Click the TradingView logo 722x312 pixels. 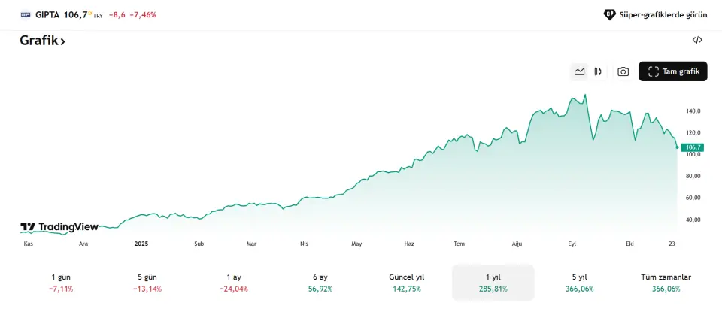click(59, 226)
